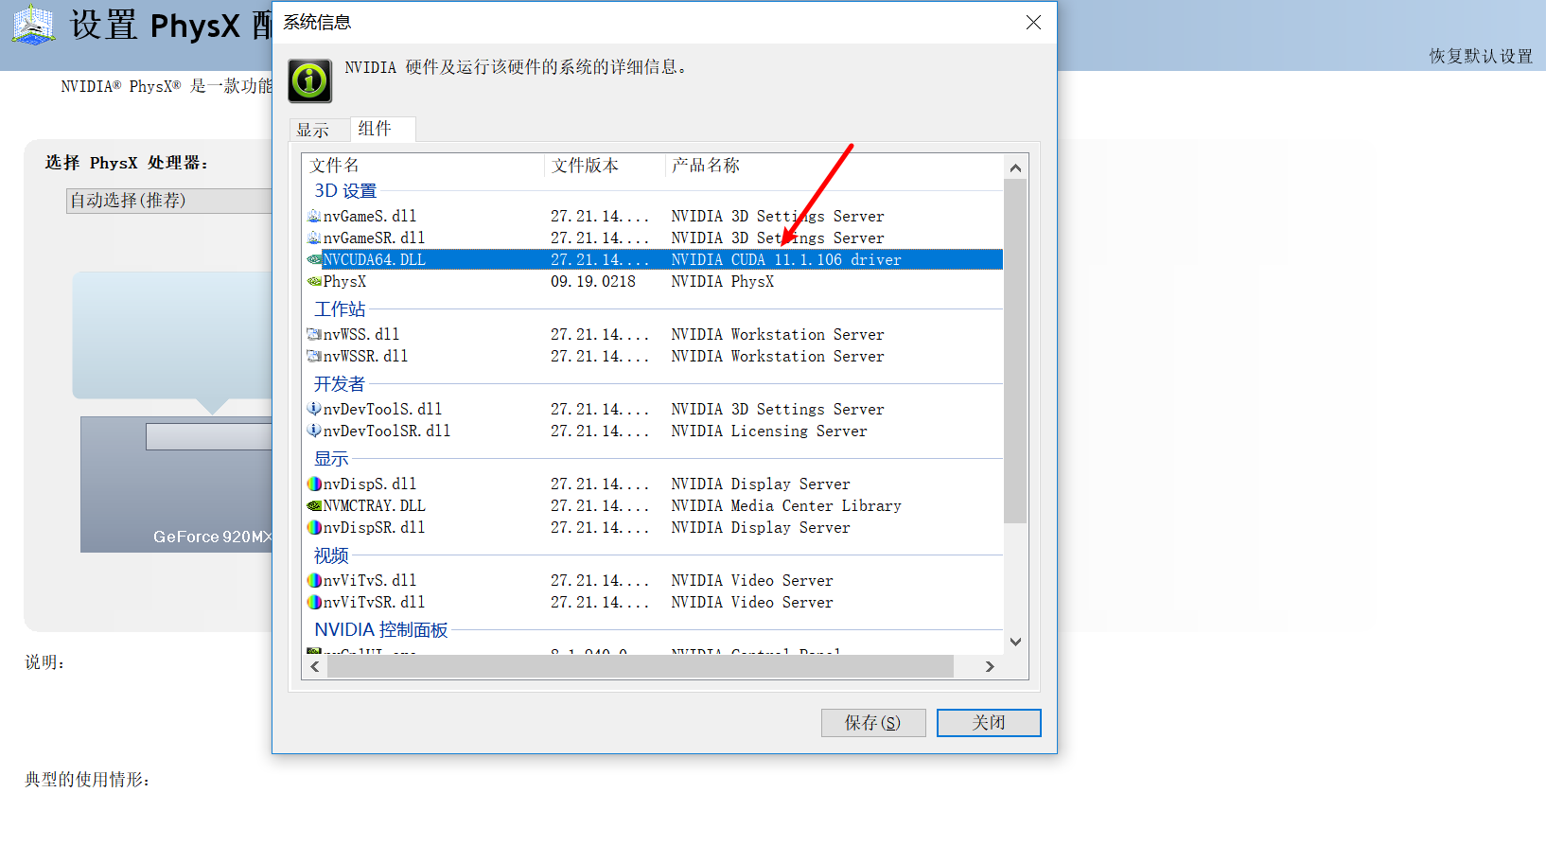Click the nvGameS.dll file icon
1546x863 pixels.
click(314, 216)
